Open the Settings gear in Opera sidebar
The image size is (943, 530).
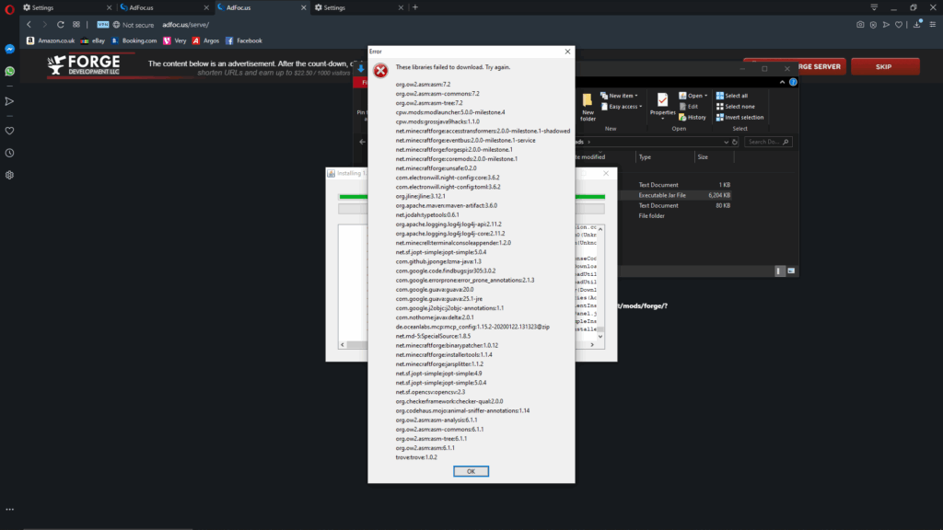coord(9,176)
